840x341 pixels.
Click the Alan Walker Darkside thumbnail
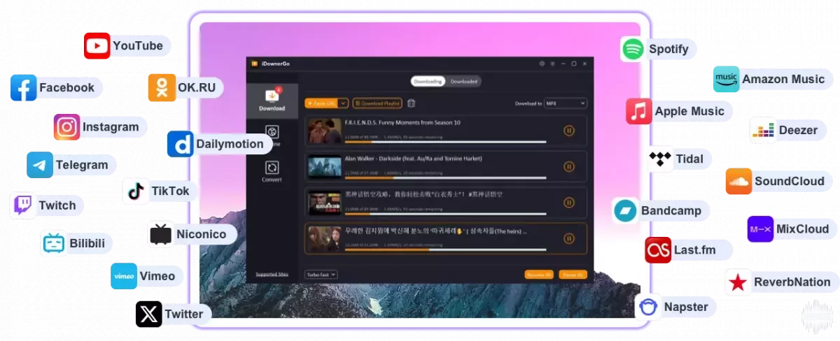pyautogui.click(x=325, y=166)
